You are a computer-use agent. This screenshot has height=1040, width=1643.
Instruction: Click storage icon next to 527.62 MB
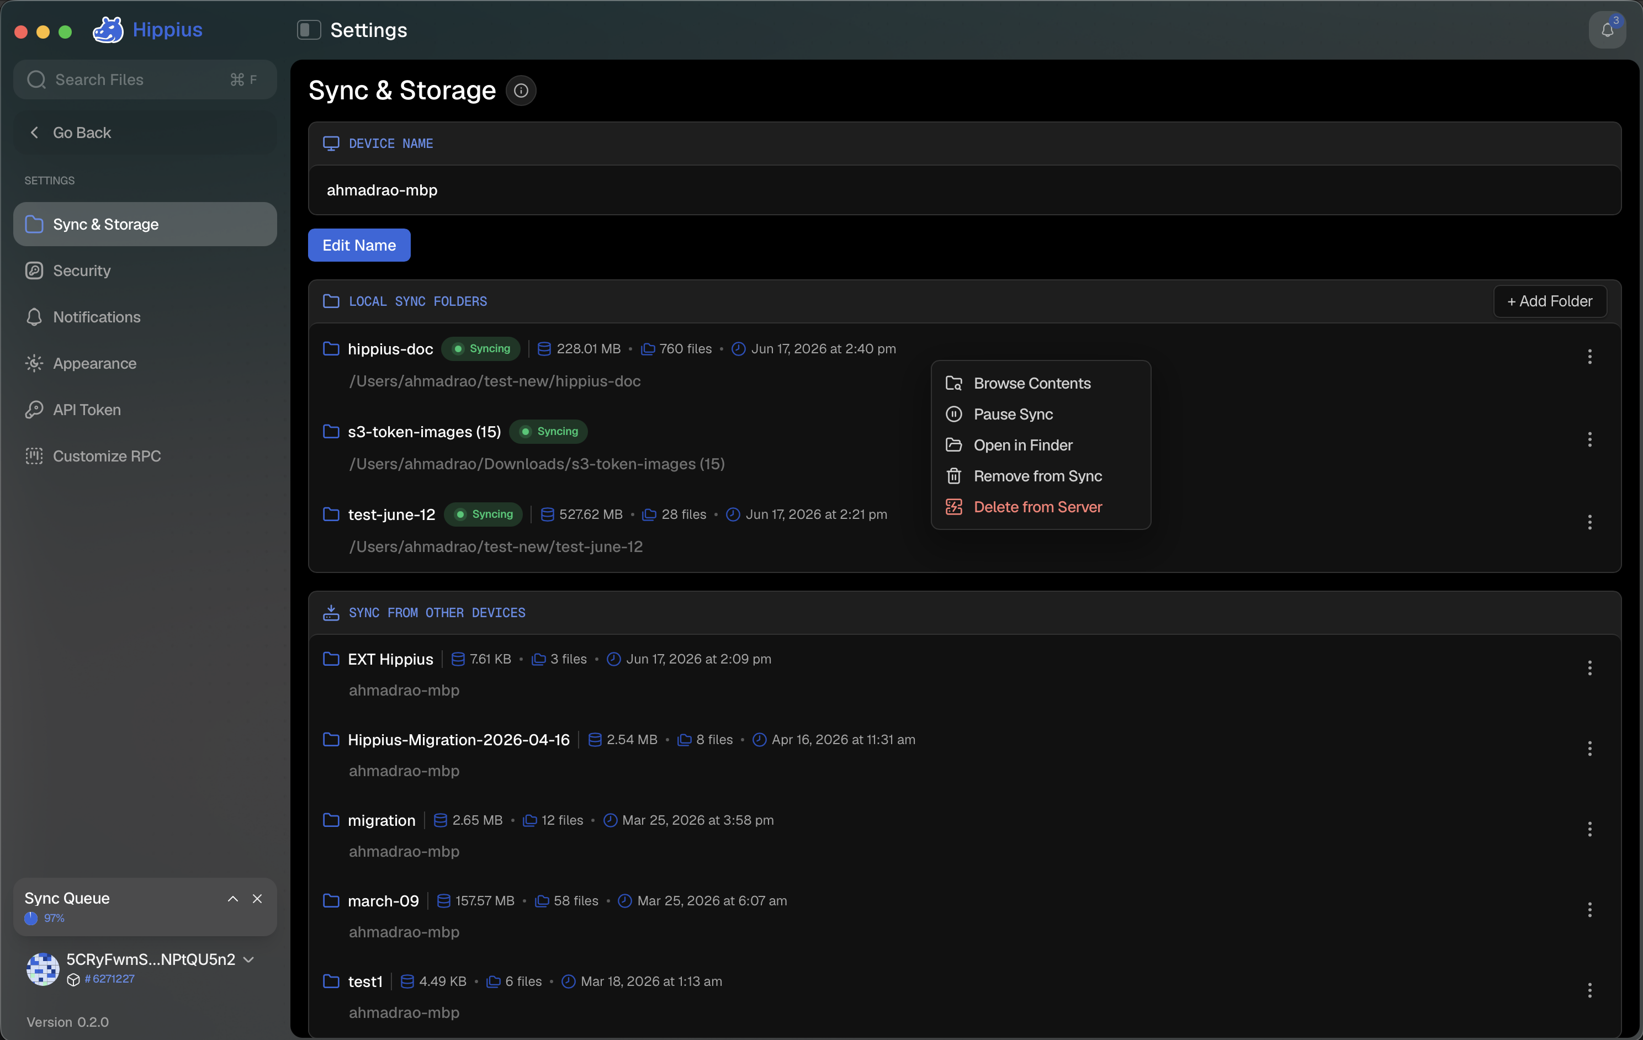pyautogui.click(x=547, y=514)
